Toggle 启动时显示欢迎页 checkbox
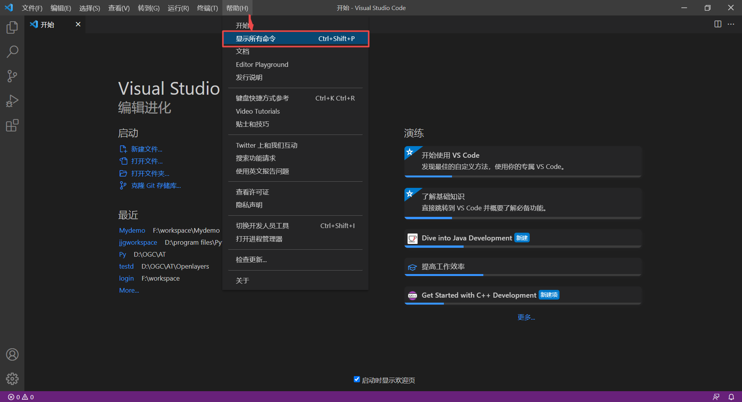The image size is (742, 402). click(357, 380)
